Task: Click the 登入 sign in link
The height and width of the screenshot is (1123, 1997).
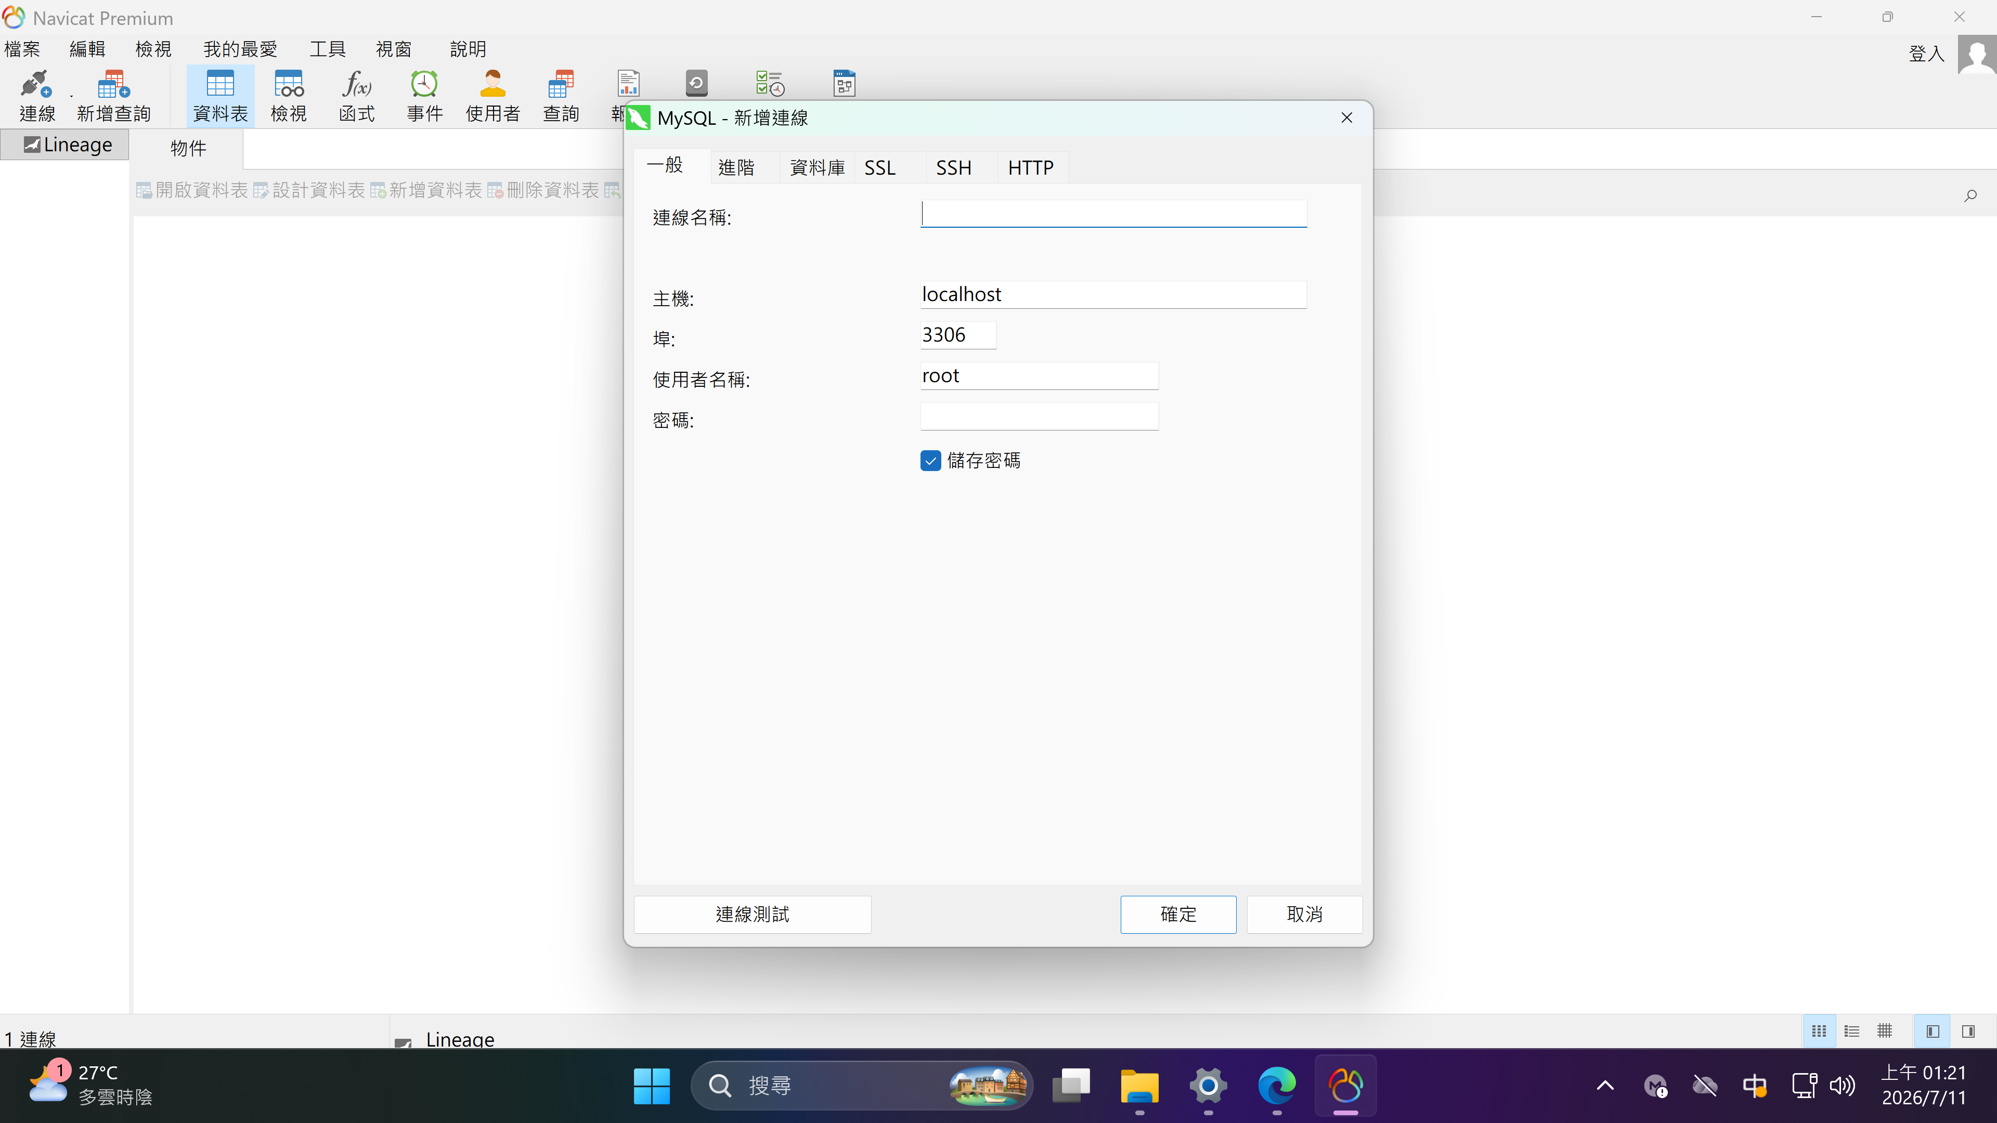Action: [1926, 54]
